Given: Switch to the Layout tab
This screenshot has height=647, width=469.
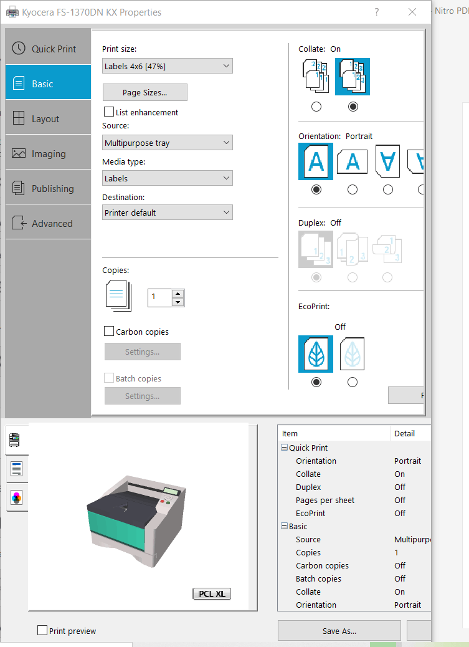Looking at the screenshot, I should coord(48,117).
